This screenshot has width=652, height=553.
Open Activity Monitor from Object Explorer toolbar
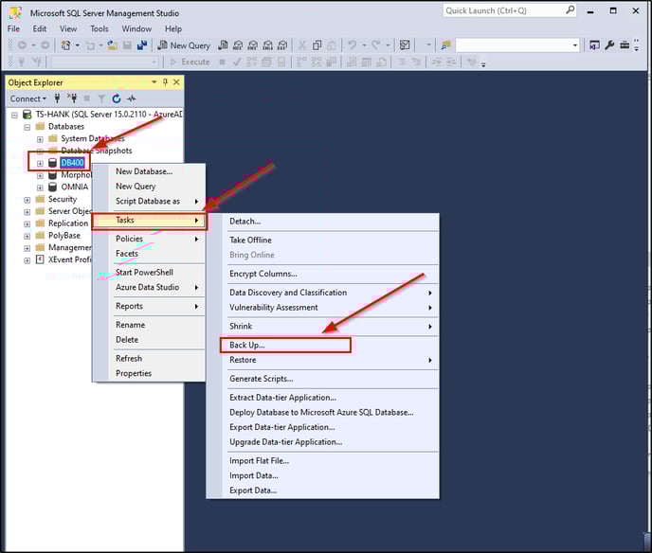coord(132,98)
